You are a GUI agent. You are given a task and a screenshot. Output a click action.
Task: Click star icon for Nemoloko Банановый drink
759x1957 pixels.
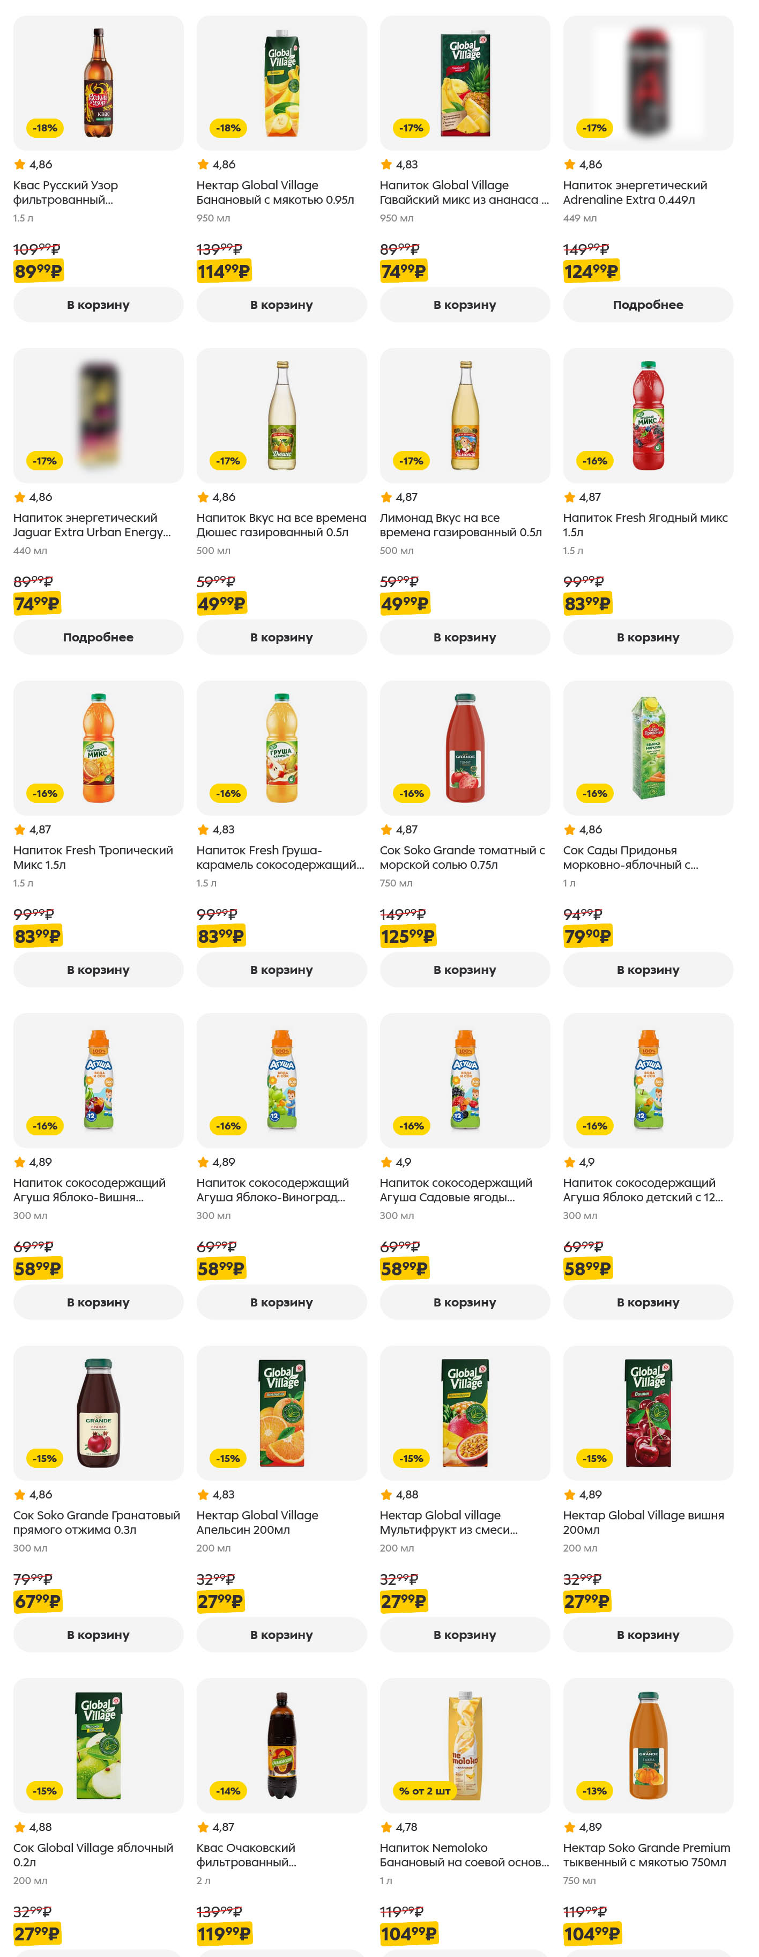pyautogui.click(x=386, y=1827)
